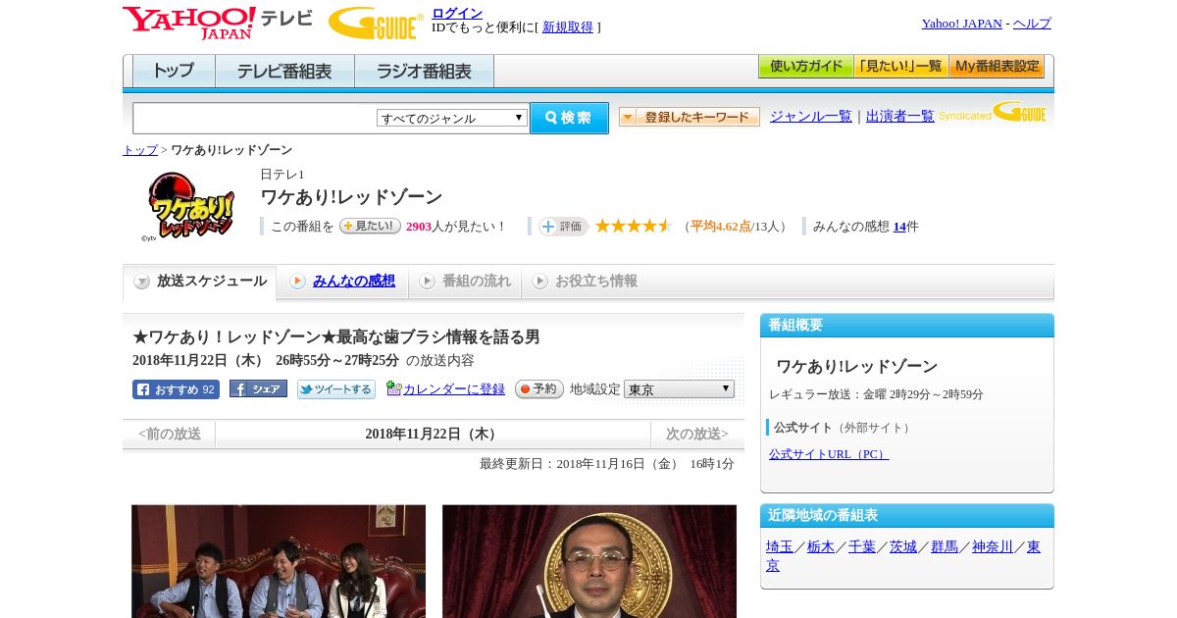This screenshot has height=618, width=1177.
Task: Click the 使い方ガイド button
Action: tap(806, 67)
